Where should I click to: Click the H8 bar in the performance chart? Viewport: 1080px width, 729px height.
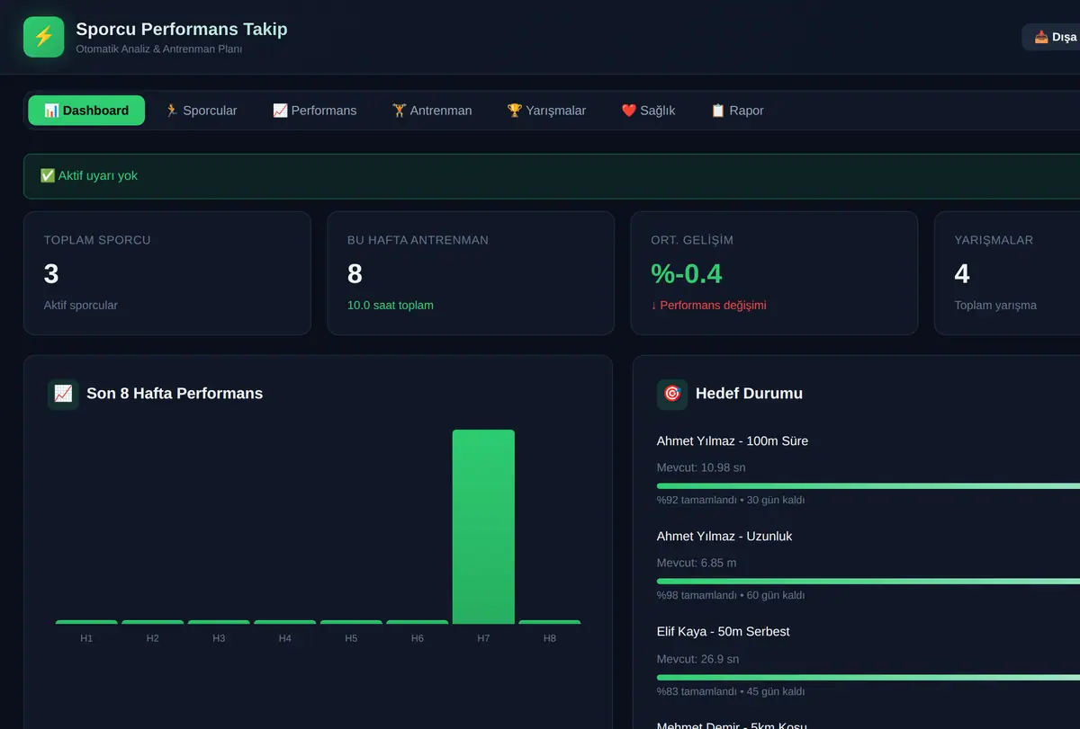(x=550, y=622)
